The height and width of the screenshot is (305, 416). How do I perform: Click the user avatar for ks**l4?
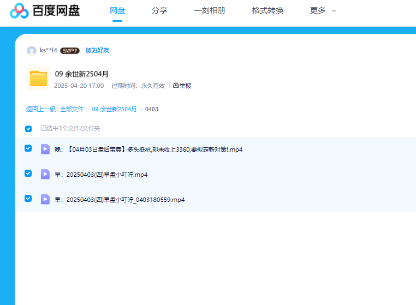click(x=32, y=51)
